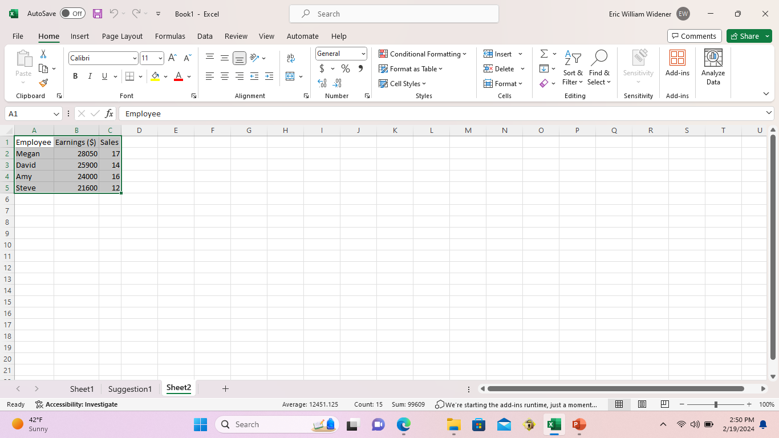Click the Insert Function fx icon
This screenshot has height=438, width=779.
tap(109, 113)
